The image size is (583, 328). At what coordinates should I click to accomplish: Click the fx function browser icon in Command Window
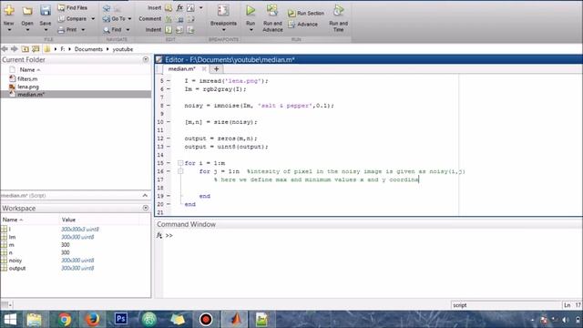159,235
